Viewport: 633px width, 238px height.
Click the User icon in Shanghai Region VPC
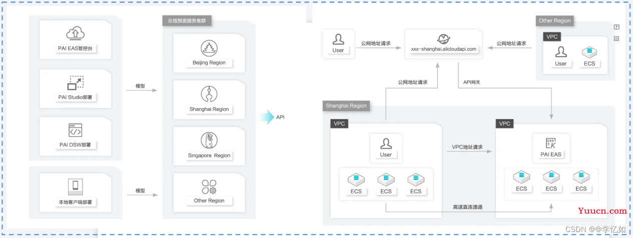click(x=386, y=144)
